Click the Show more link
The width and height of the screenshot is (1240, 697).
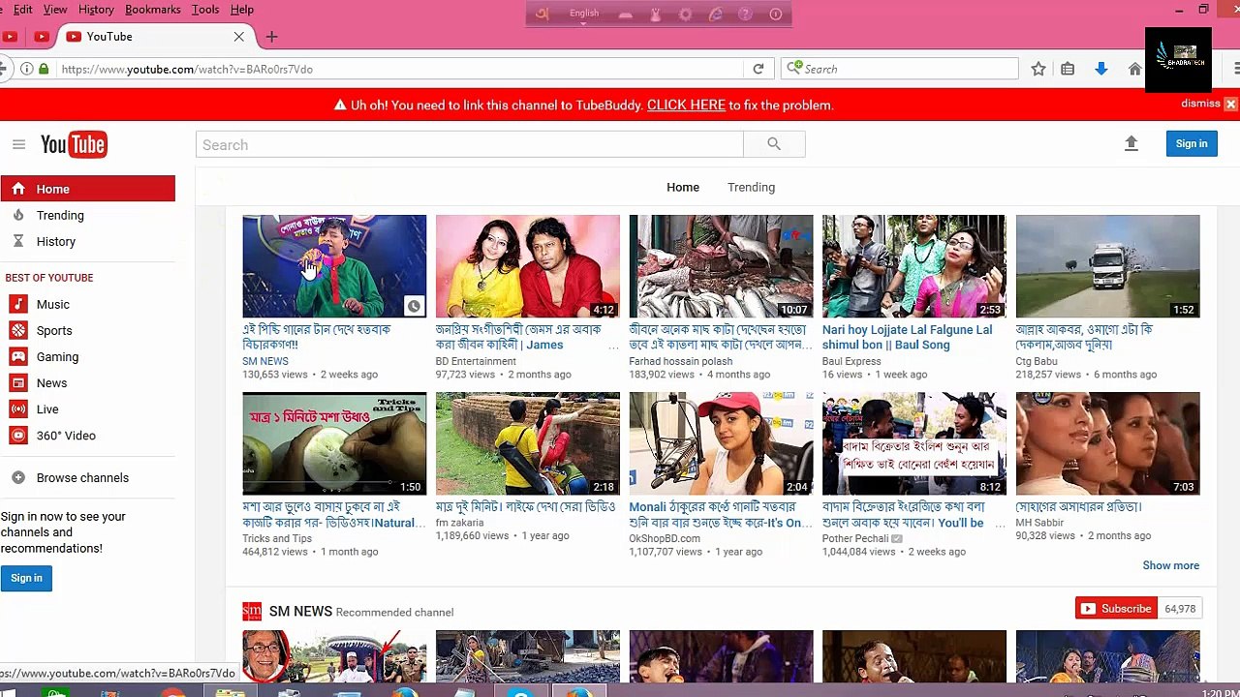[x=1170, y=565]
